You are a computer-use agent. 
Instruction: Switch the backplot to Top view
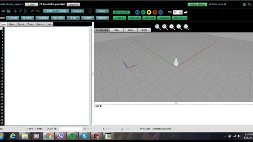click(x=117, y=30)
